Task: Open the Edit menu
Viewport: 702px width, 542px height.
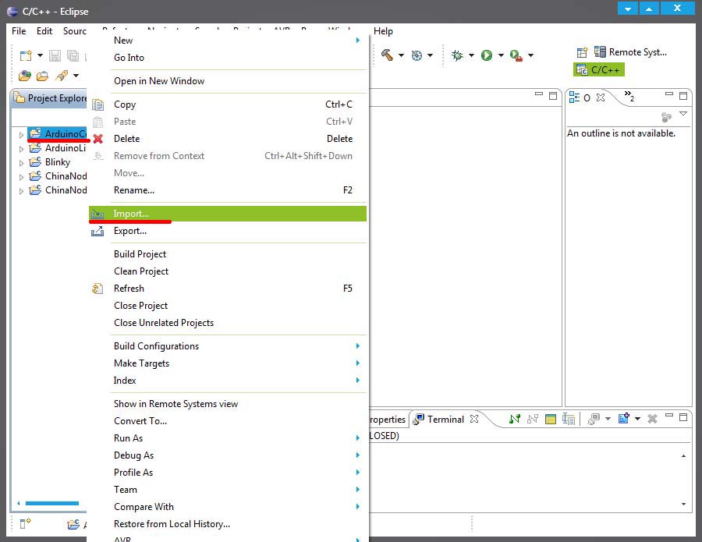Action: 44,31
